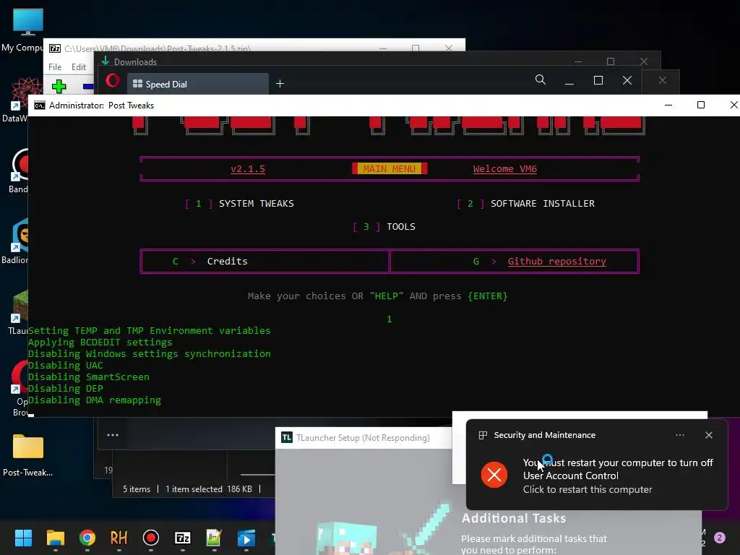This screenshot has width=740, height=555.
Task: Click the Credits entry
Action: [227, 262]
